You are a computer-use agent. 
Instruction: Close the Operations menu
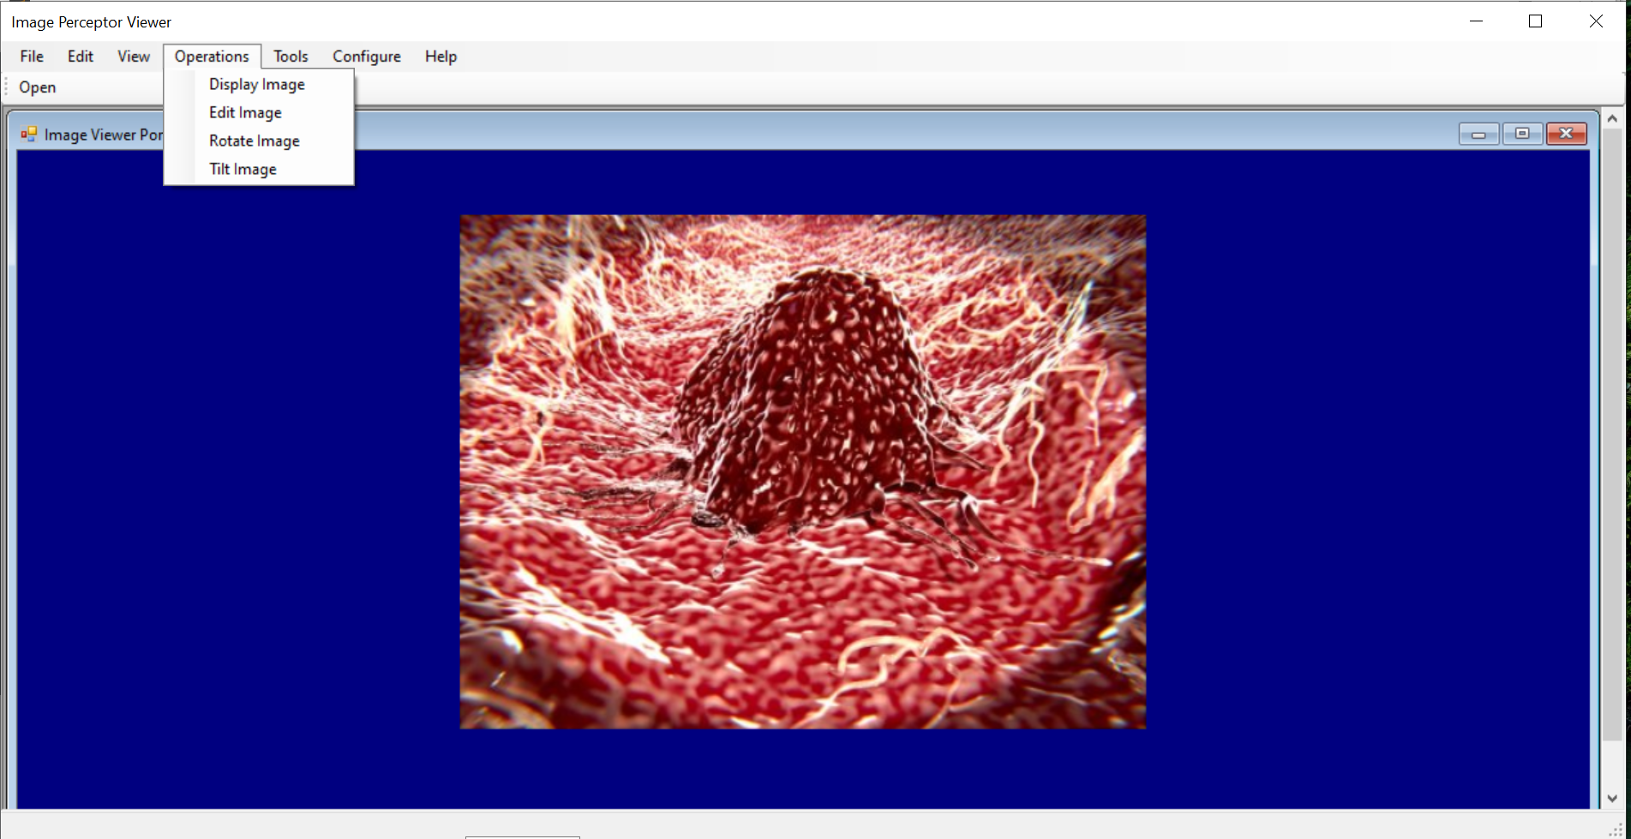tap(212, 57)
